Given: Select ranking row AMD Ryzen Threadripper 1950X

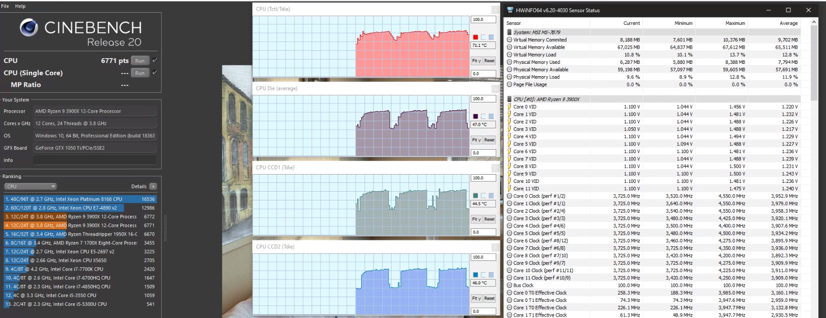Looking at the screenshot, I should tap(80, 234).
